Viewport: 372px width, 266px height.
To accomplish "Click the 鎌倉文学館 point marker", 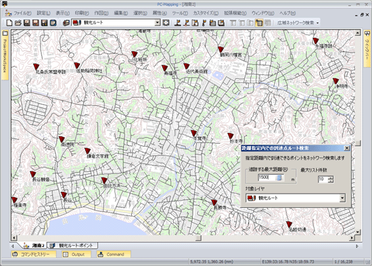I will [87, 151].
